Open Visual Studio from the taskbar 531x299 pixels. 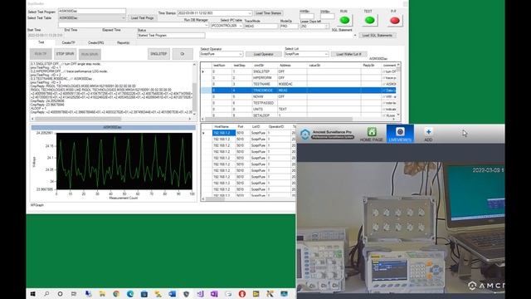(x=200, y=294)
